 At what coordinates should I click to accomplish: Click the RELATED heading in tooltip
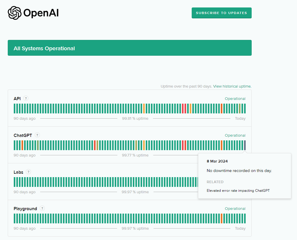(215, 182)
